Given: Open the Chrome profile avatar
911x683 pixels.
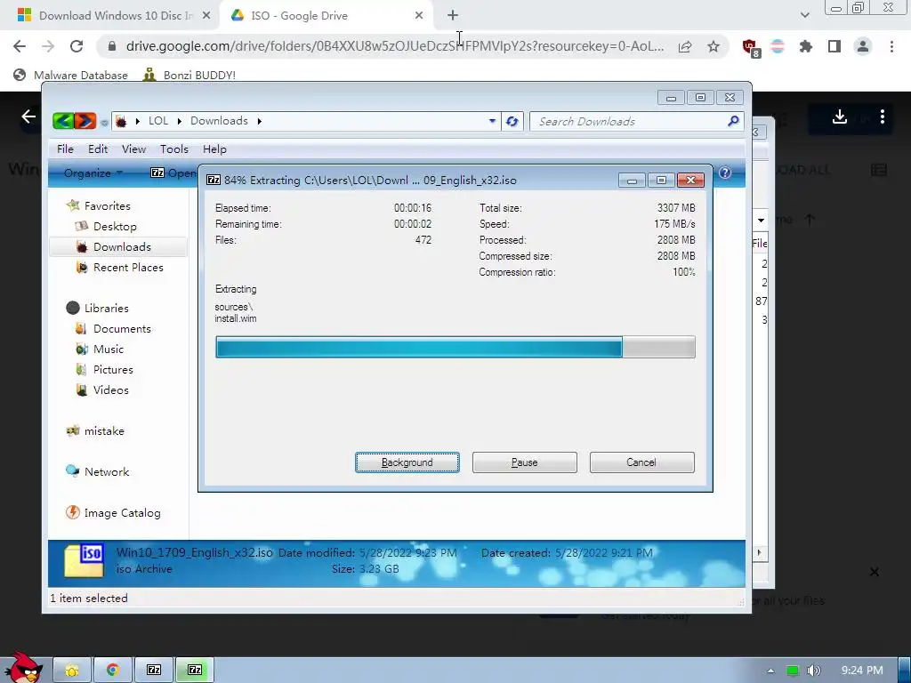Looking at the screenshot, I should click(863, 46).
